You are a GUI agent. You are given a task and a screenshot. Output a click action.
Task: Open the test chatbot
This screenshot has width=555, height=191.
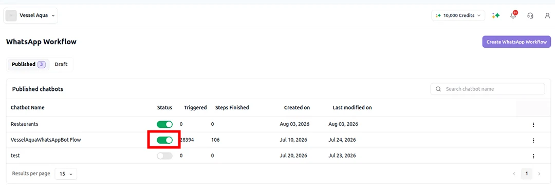pyautogui.click(x=15, y=156)
